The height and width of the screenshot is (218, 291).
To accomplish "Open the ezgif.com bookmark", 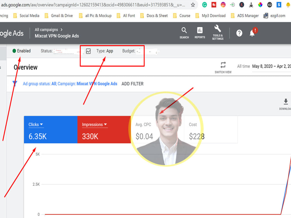I will (274, 16).
